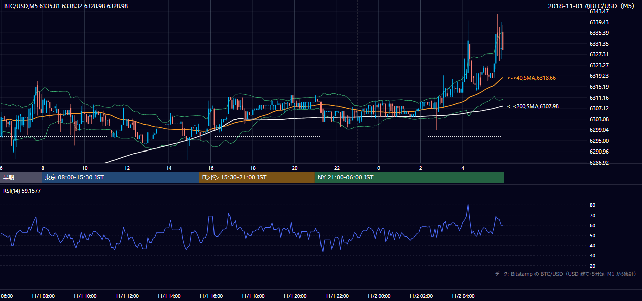Click hour label 12 under price chart
Viewport: 642px width, 301px height.
pos(127,168)
